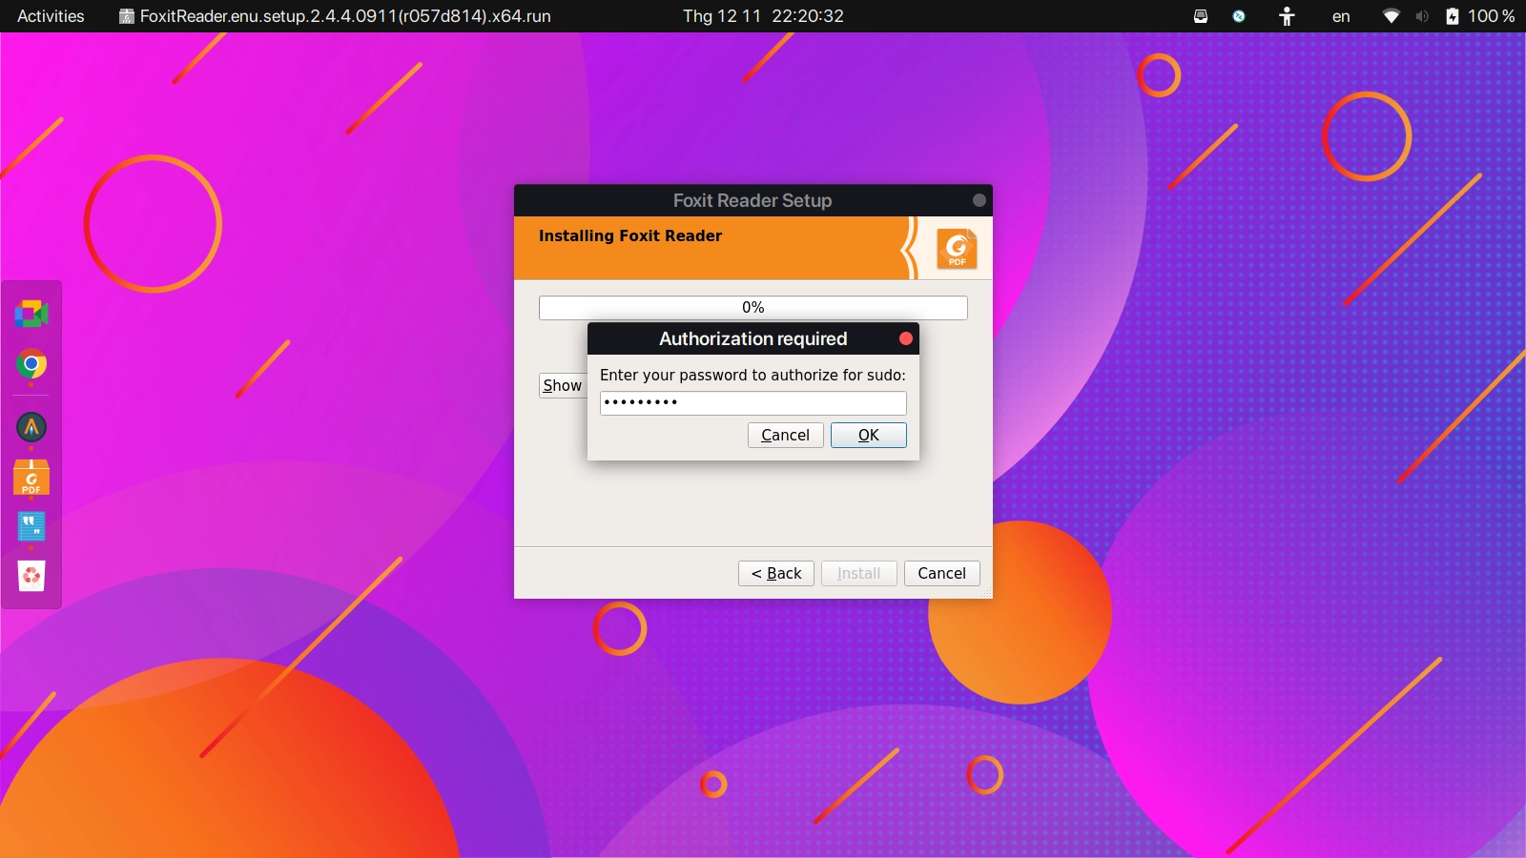Select the Foxit Reader installer dock icon

point(31,477)
